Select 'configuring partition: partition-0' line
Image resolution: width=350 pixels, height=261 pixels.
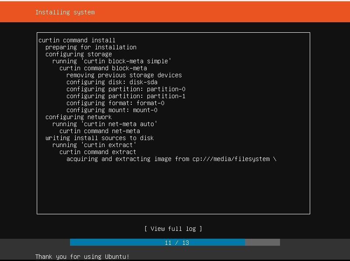(126, 89)
